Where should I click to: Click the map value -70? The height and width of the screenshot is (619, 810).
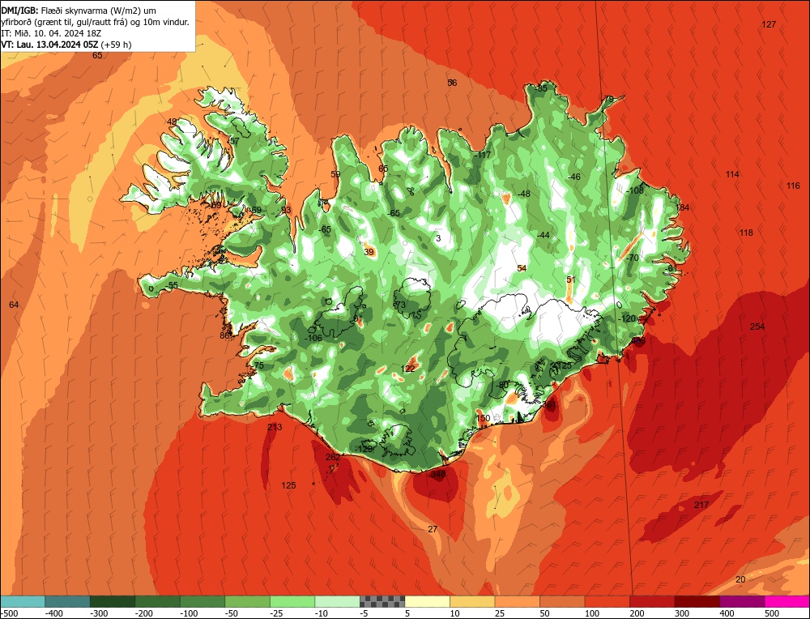pos(632,258)
